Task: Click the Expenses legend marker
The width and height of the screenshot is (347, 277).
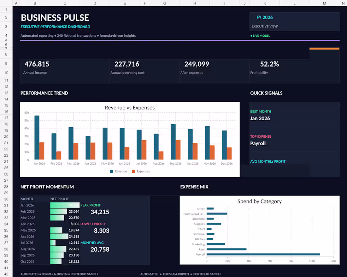Action: click(133, 171)
